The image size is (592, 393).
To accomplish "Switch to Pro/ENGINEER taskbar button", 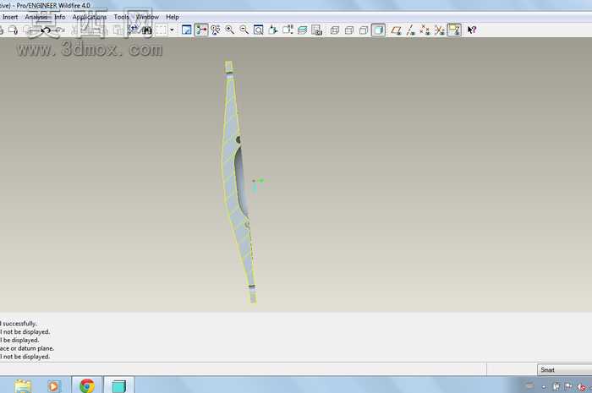I will [119, 385].
